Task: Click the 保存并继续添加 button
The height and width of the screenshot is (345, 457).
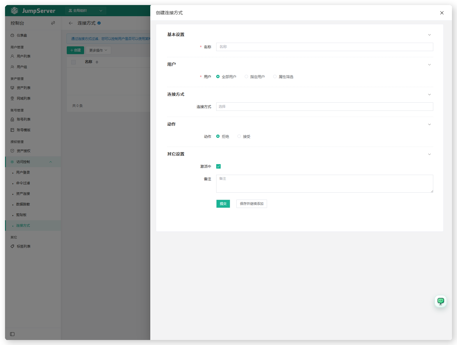Action: tap(252, 204)
